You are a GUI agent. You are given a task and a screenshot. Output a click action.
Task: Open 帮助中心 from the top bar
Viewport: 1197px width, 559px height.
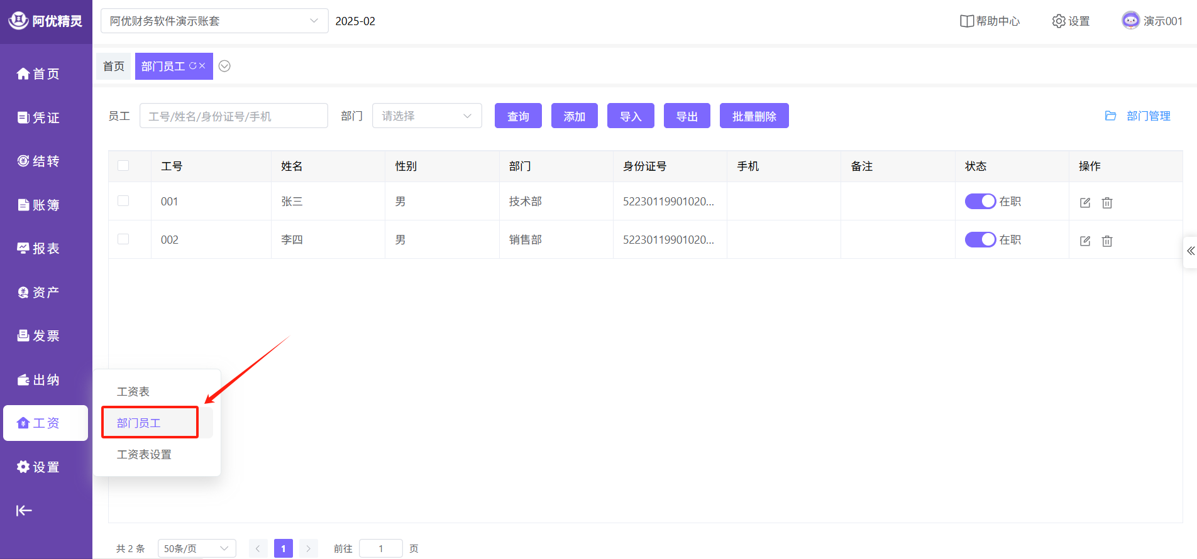point(990,21)
